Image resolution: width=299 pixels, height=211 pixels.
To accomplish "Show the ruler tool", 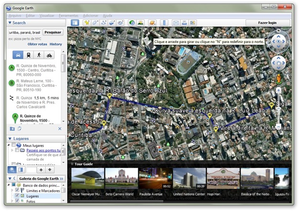I will point(164,23).
